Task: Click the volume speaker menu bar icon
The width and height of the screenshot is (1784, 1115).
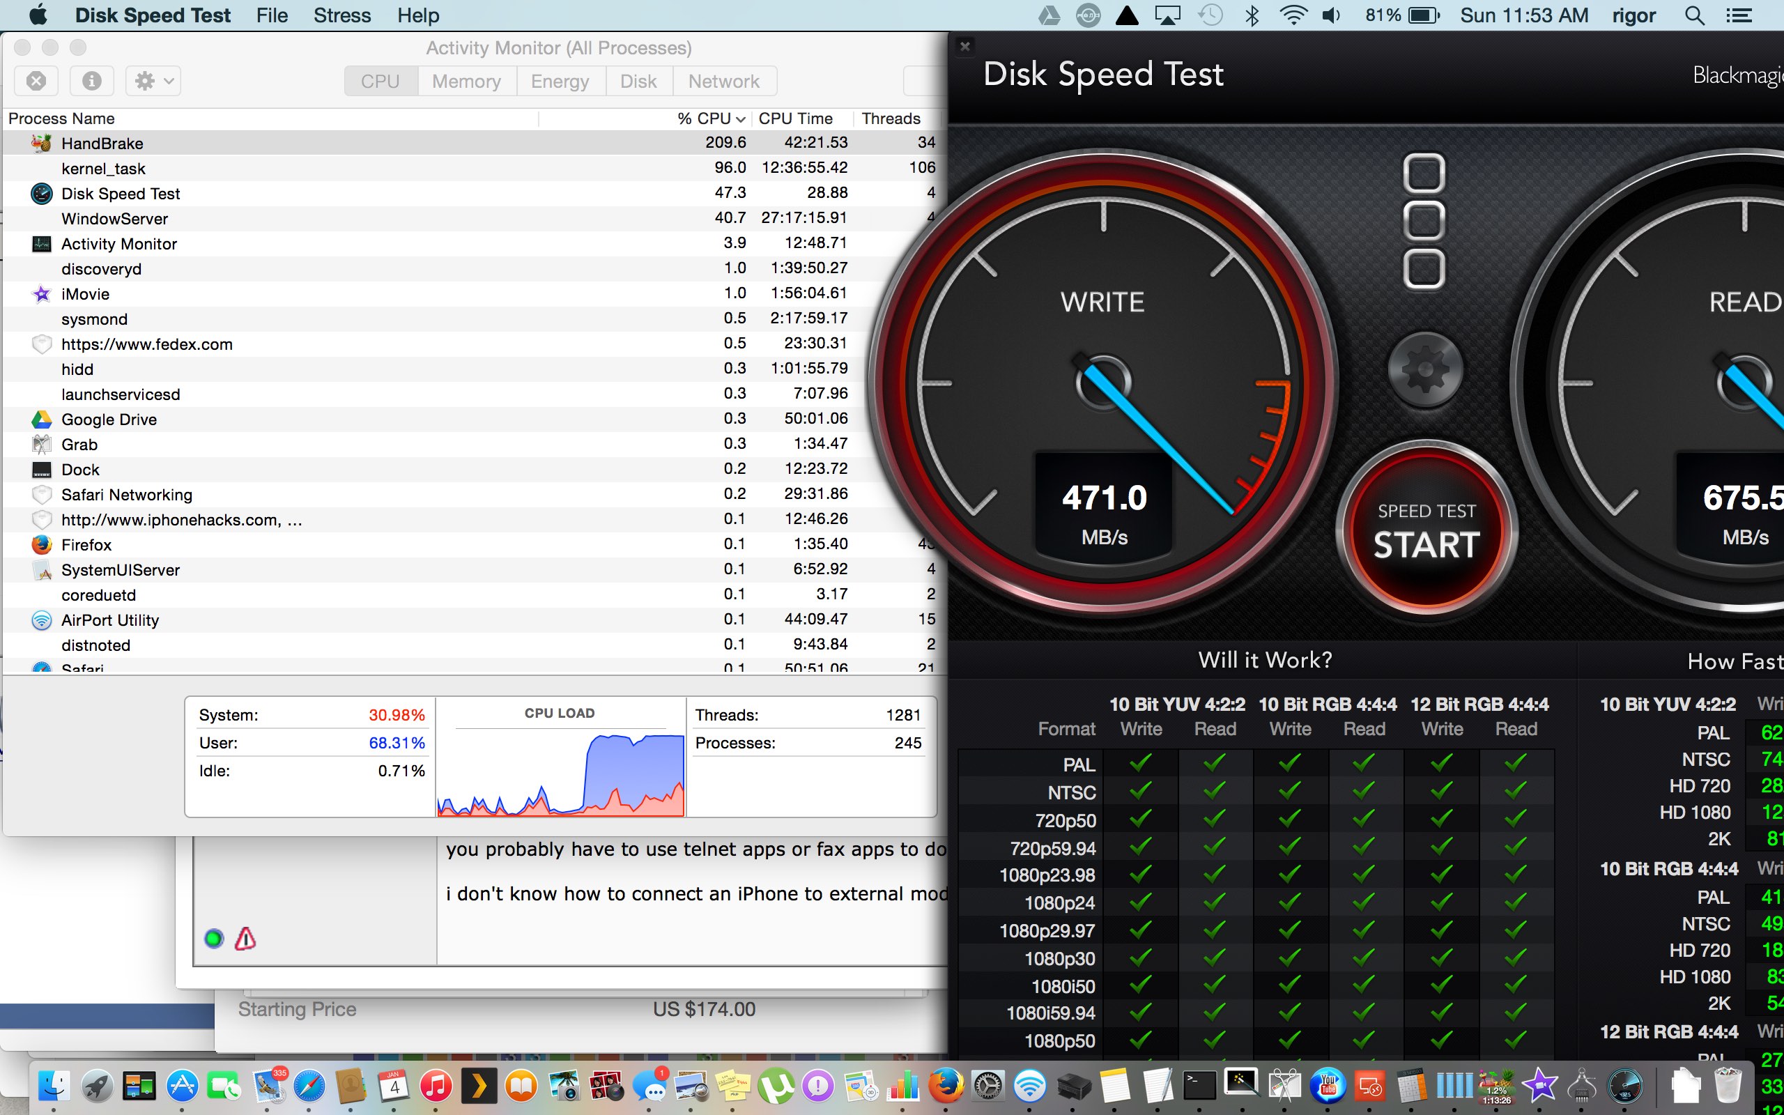Action: click(x=1331, y=15)
